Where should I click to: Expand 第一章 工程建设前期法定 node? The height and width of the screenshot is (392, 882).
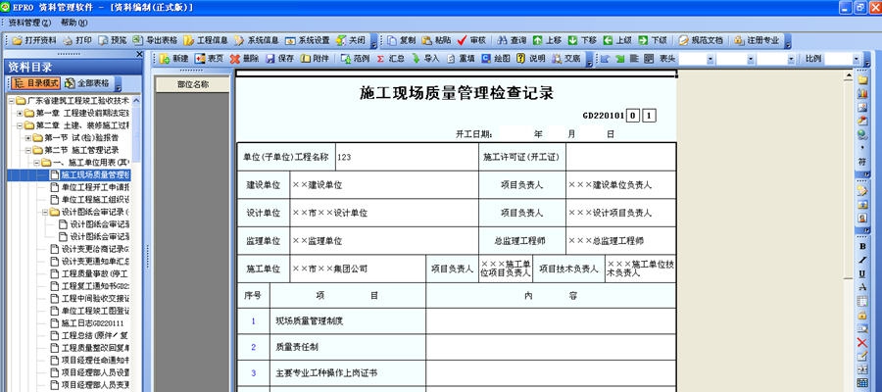[x=20, y=113]
